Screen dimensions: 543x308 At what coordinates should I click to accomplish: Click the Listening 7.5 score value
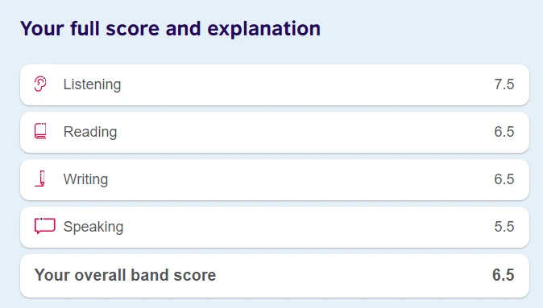pos(504,84)
